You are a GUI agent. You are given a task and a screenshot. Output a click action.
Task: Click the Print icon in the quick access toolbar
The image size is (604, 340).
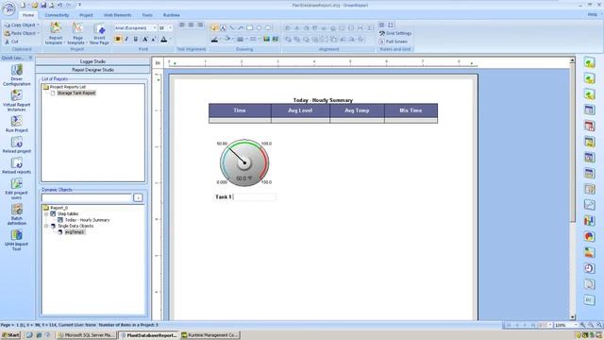point(51,5)
